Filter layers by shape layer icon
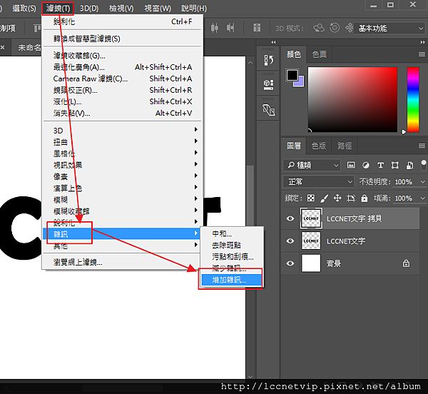 point(394,165)
